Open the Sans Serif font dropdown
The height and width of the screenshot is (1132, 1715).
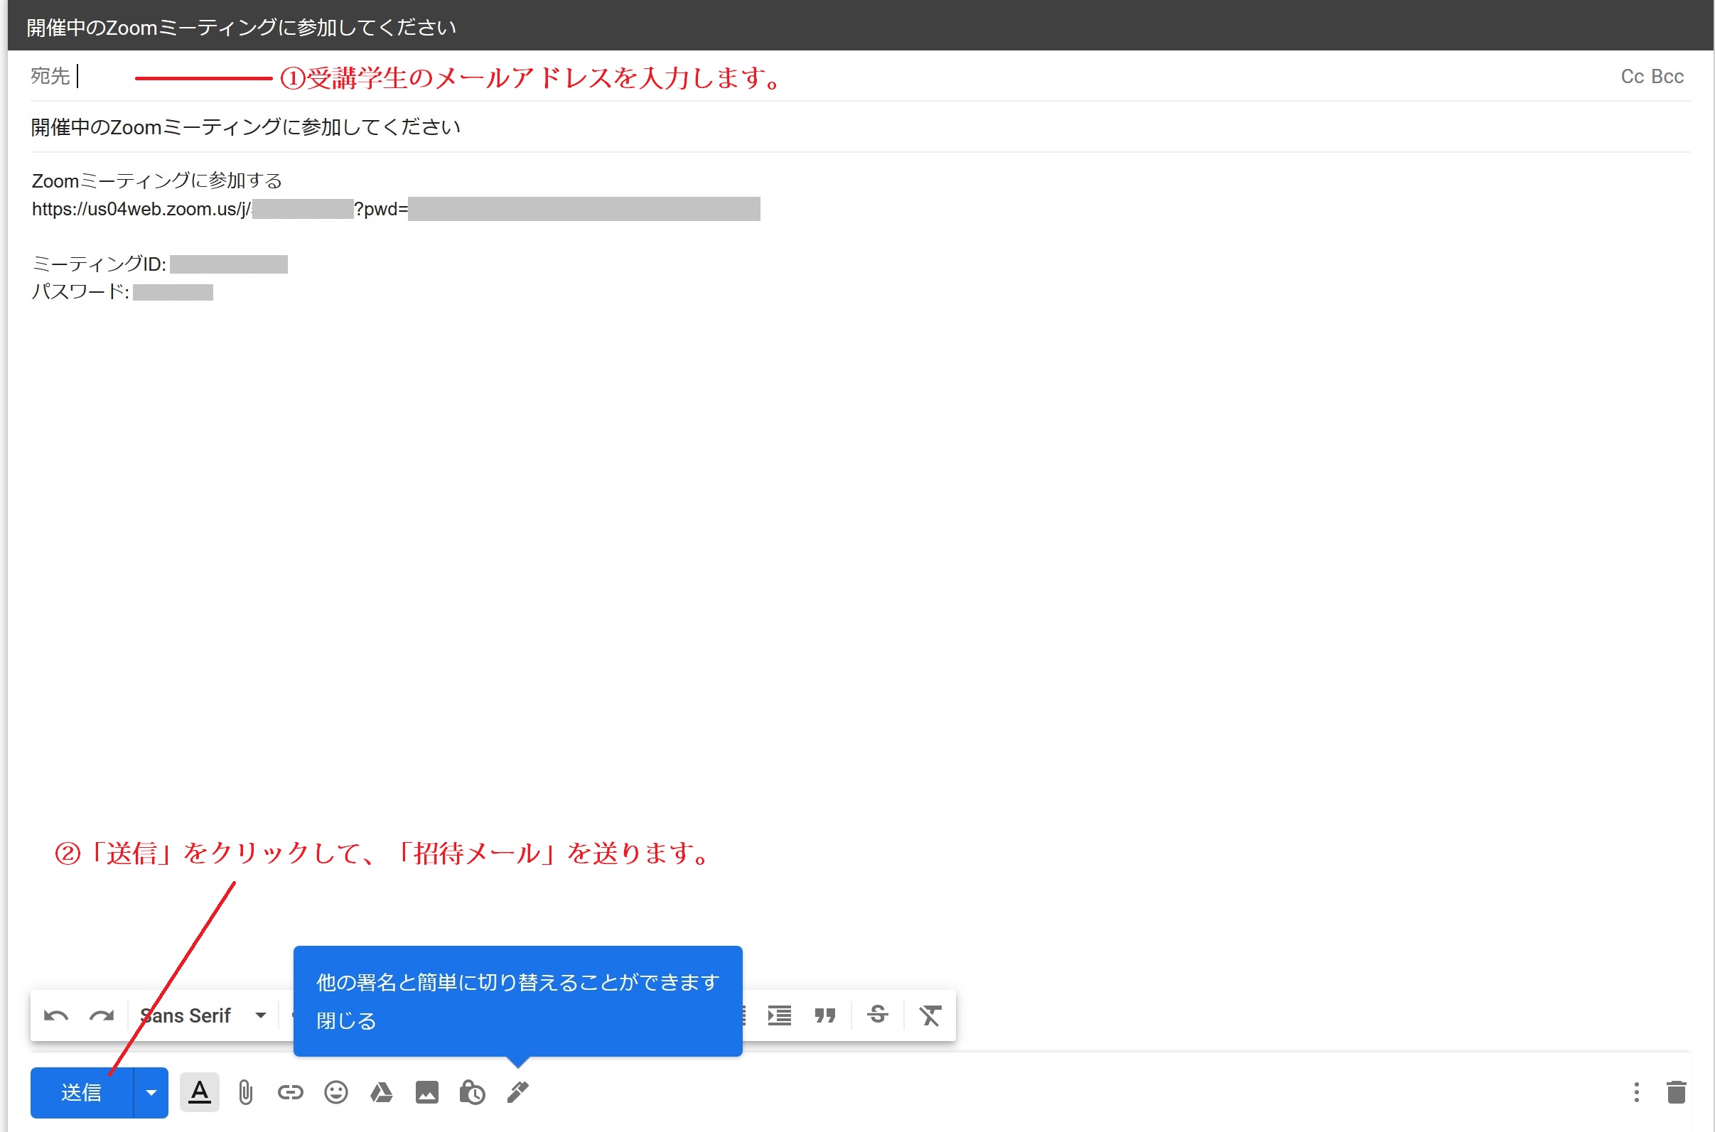pyautogui.click(x=203, y=1015)
